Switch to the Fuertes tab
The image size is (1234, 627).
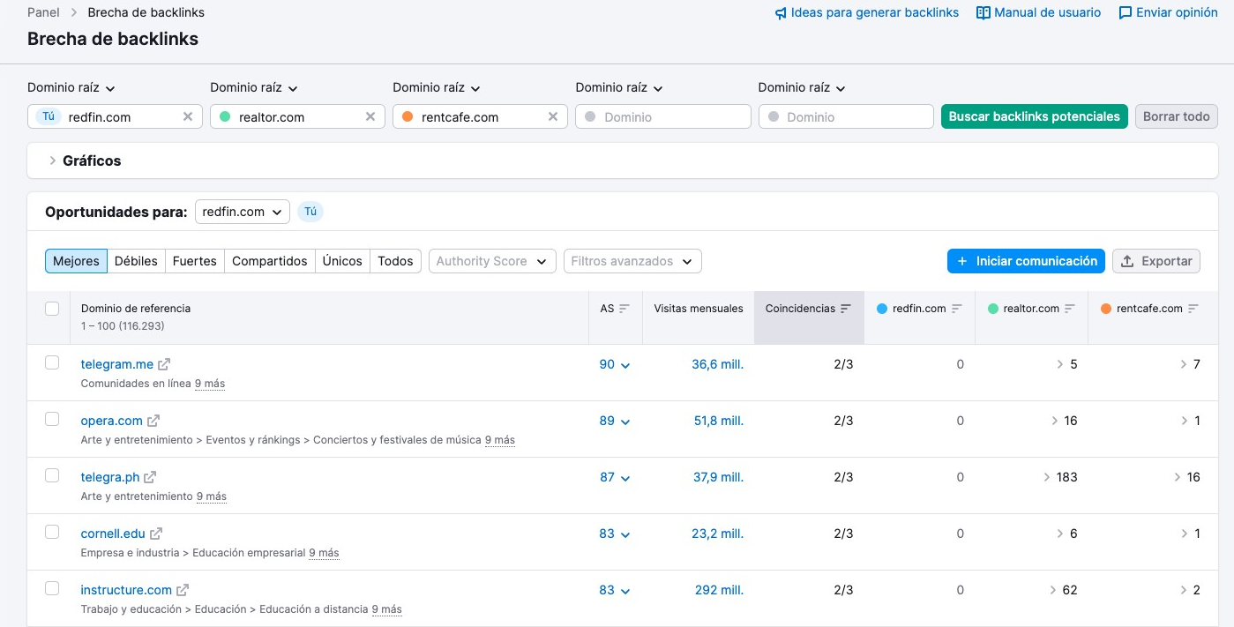point(195,261)
